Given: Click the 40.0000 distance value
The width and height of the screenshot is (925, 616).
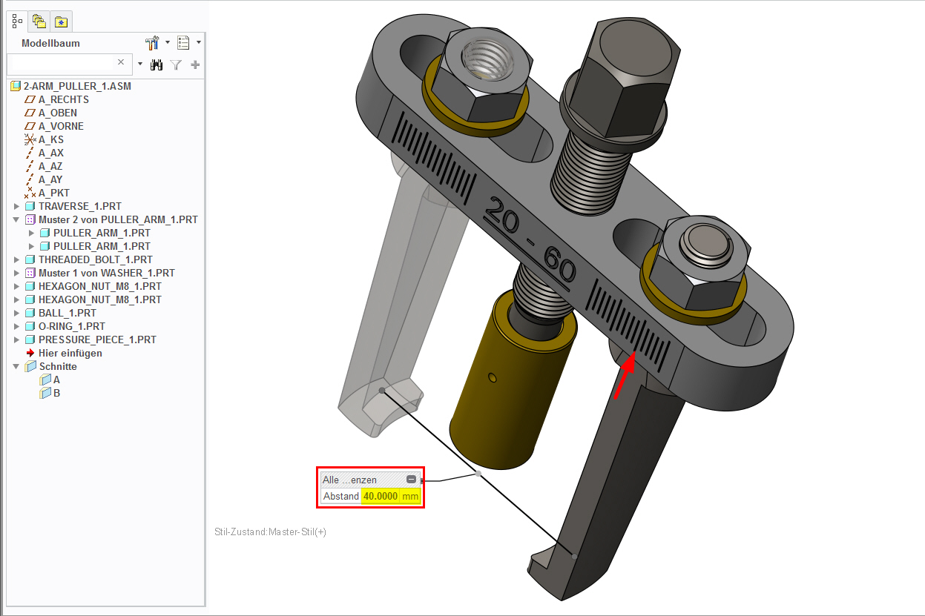Looking at the screenshot, I should click(381, 496).
